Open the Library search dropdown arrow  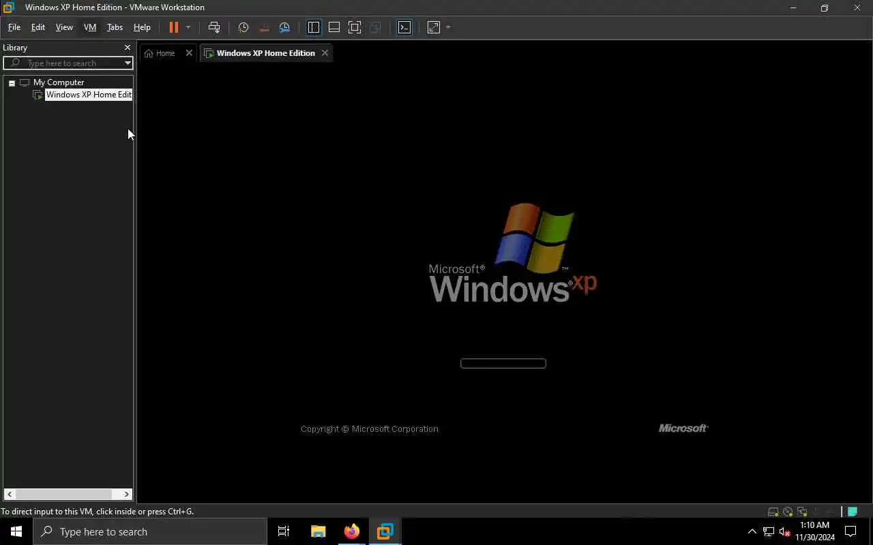pos(128,63)
